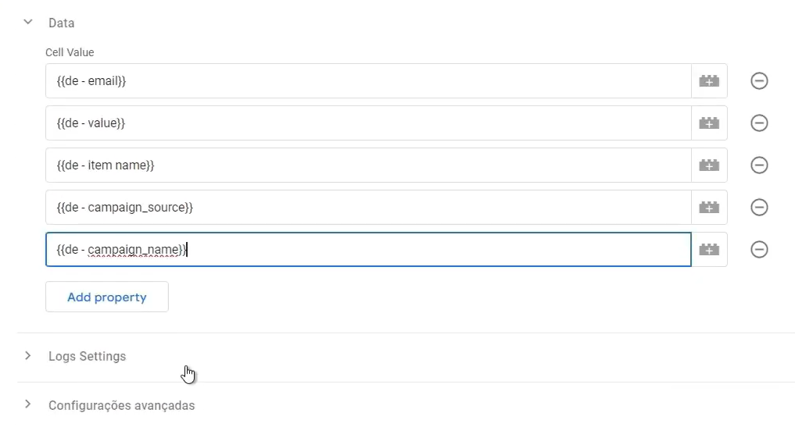Click the de - item name input
Image resolution: width=795 pixels, height=427 pixels.
pos(367,165)
